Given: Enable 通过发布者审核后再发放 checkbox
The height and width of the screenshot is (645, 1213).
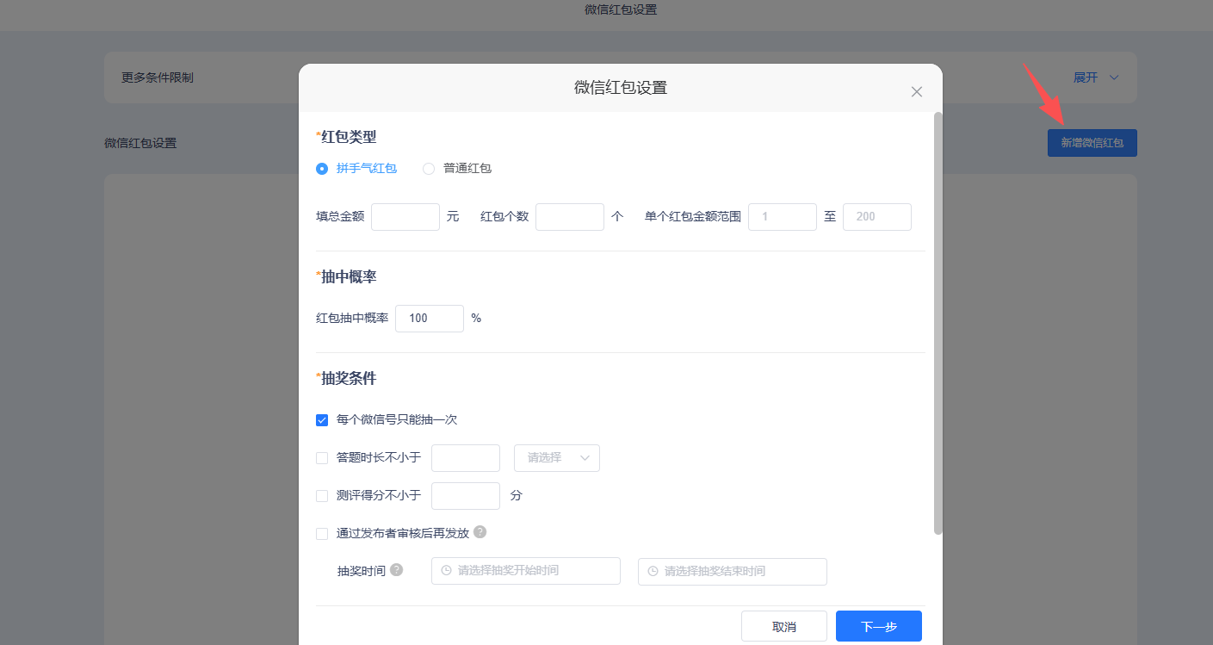Looking at the screenshot, I should [322, 534].
